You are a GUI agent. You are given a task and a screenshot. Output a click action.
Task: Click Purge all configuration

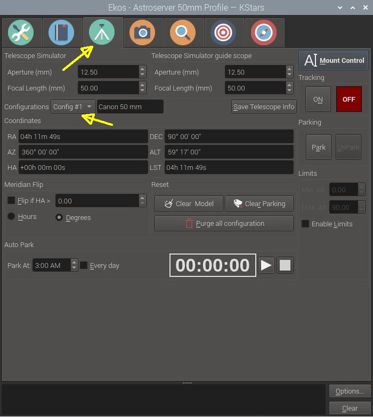click(x=224, y=223)
